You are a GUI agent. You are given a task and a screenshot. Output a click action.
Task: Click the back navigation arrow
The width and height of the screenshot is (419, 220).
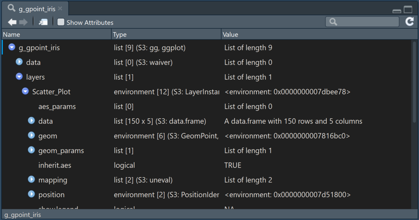point(12,22)
